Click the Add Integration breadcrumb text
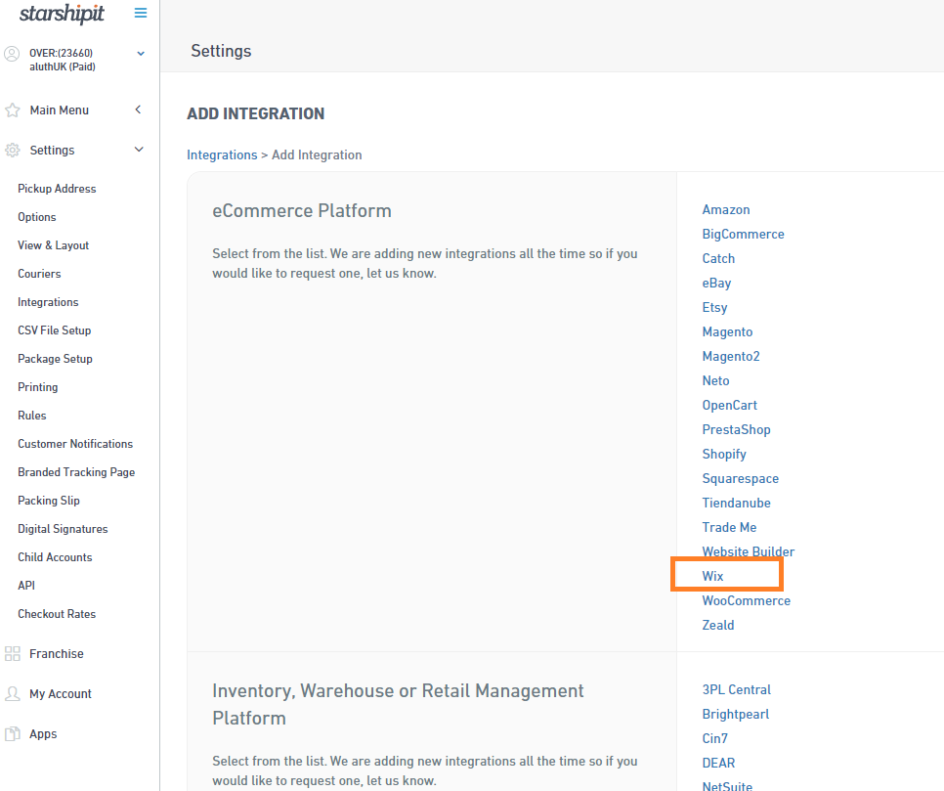 317,154
